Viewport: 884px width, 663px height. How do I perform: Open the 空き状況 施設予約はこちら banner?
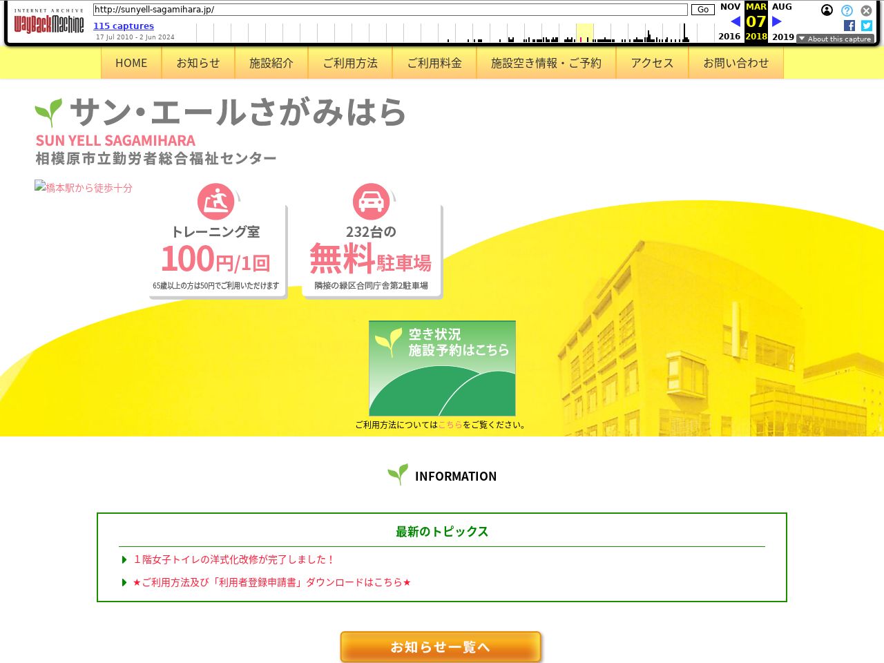(442, 368)
